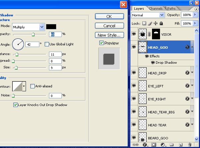The height and width of the screenshot is (148, 200).
Task: Click Layers panel scroll down arrow
Action: [196, 139]
